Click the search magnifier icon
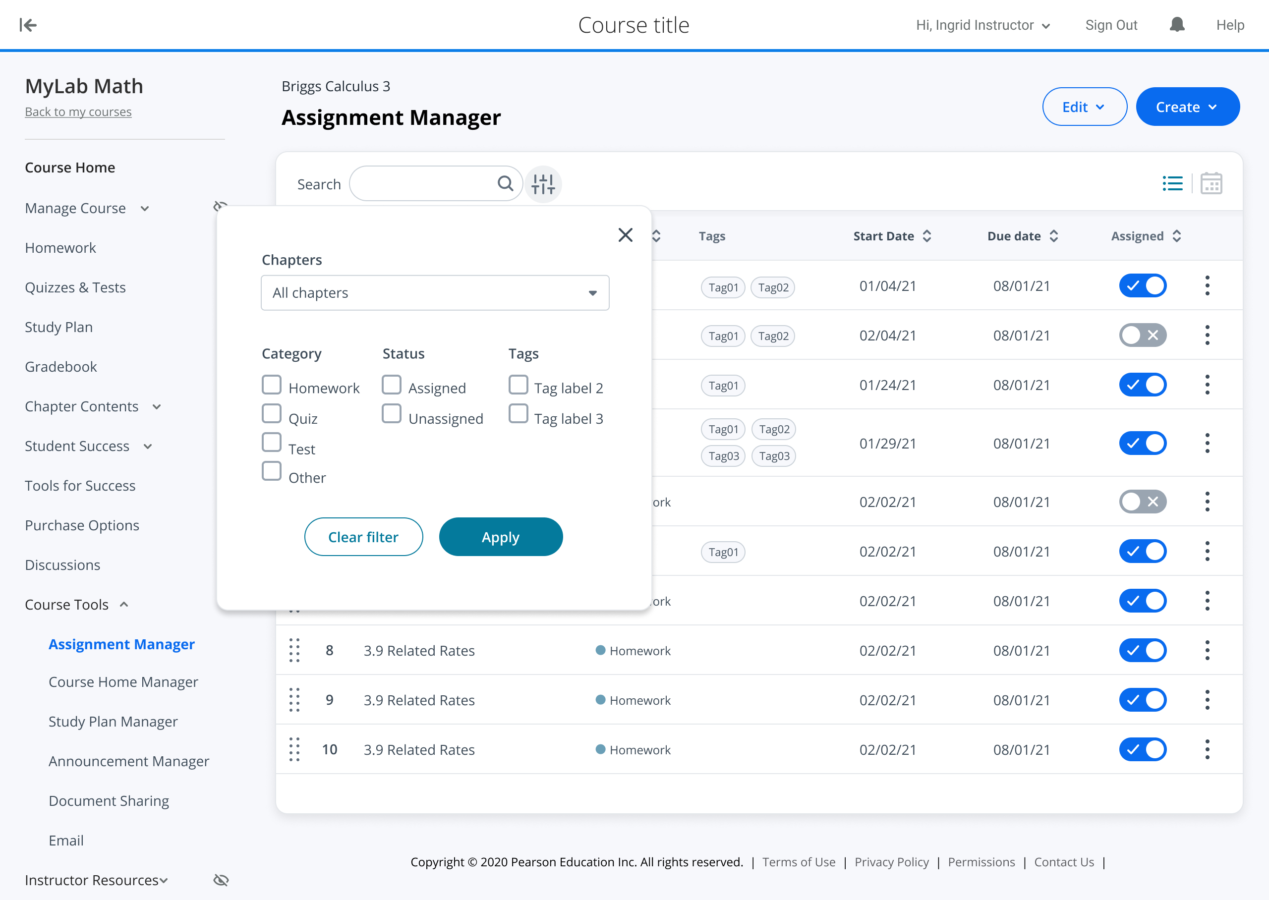The height and width of the screenshot is (900, 1269). 505,183
